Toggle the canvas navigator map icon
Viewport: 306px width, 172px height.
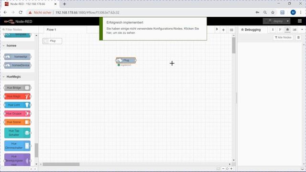[x=219, y=169]
